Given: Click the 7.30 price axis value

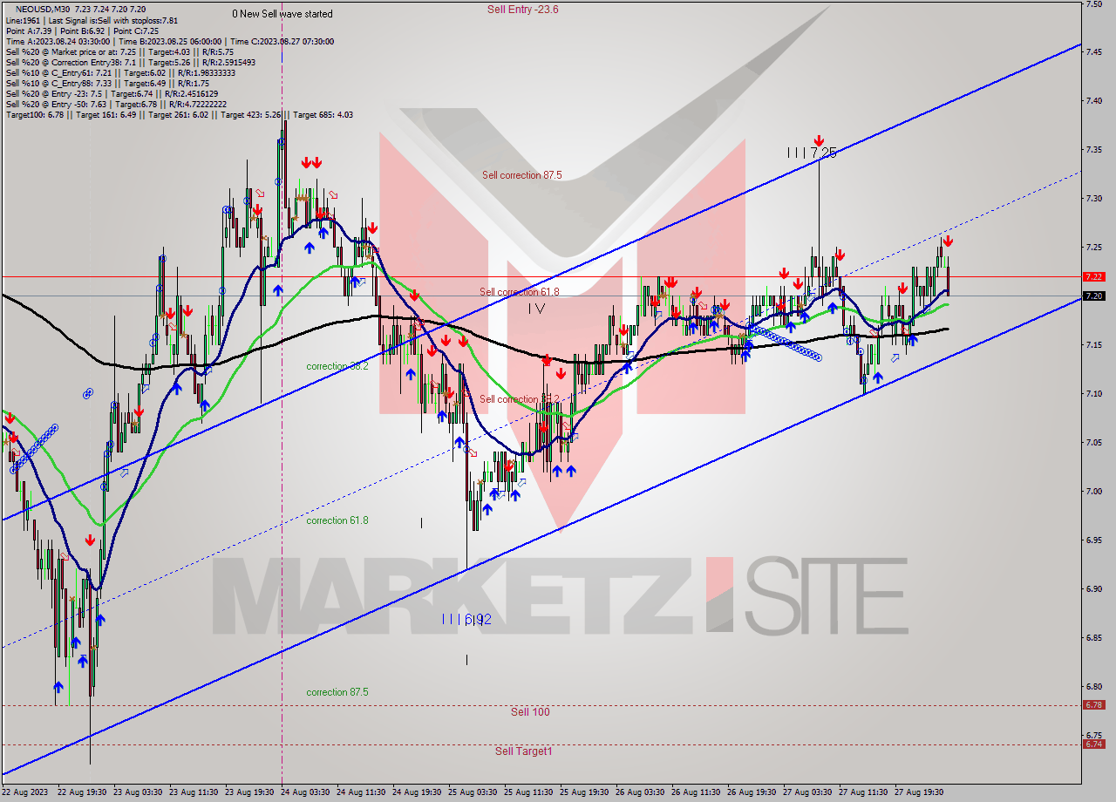Looking at the screenshot, I should (x=1094, y=198).
